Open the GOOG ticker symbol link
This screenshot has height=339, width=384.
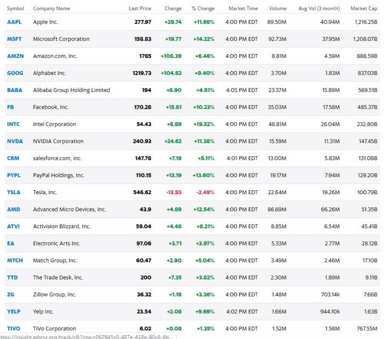pos(15,73)
